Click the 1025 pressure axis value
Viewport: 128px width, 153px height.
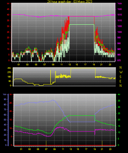coord(119,4)
